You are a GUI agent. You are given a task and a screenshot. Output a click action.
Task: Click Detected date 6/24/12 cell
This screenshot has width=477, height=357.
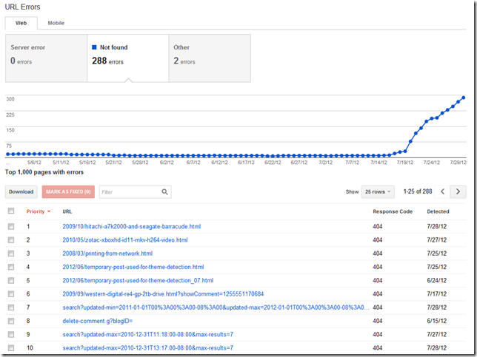pyautogui.click(x=436, y=281)
